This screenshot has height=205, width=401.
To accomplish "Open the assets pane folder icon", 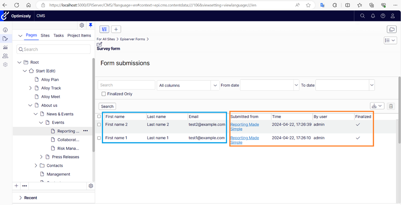I will pyautogui.click(x=391, y=29).
